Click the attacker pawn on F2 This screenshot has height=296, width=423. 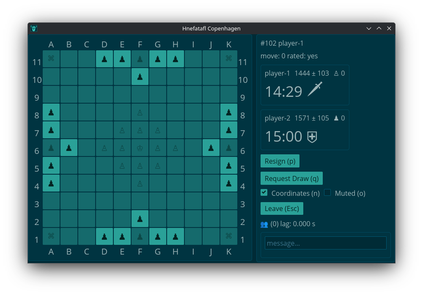(x=140, y=219)
